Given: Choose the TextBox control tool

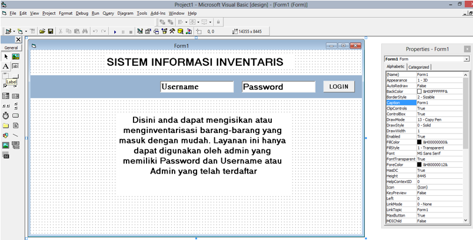Looking at the screenshot, I should click(x=15, y=66).
